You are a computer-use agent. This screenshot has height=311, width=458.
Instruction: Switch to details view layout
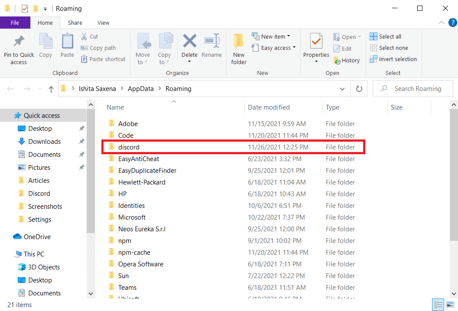coord(438,304)
